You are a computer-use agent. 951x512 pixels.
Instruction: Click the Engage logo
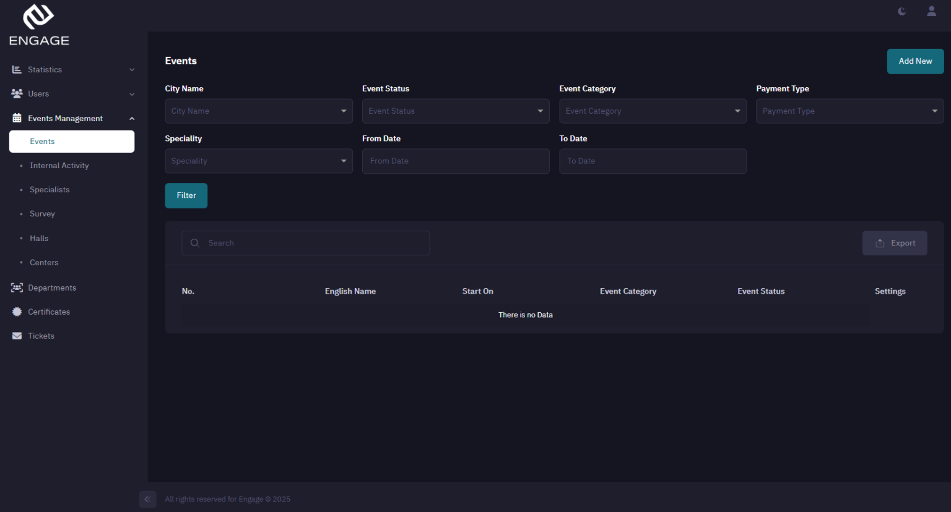(38, 25)
